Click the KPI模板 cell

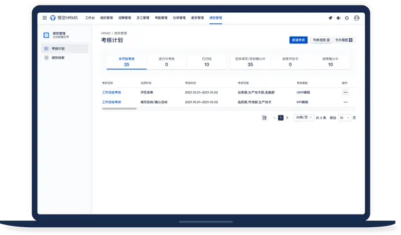tap(302, 102)
